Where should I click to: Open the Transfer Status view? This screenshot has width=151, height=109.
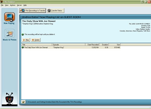[x=56, y=11]
